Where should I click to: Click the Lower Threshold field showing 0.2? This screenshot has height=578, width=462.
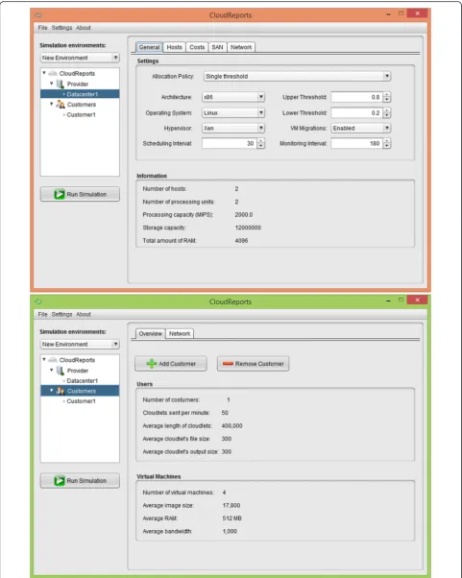[357, 112]
